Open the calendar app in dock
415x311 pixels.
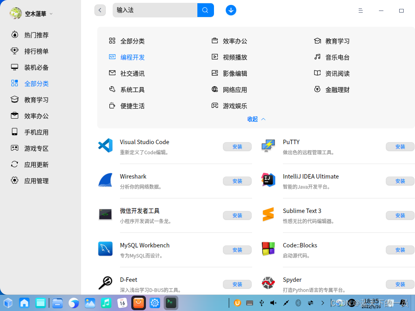pos(122,303)
